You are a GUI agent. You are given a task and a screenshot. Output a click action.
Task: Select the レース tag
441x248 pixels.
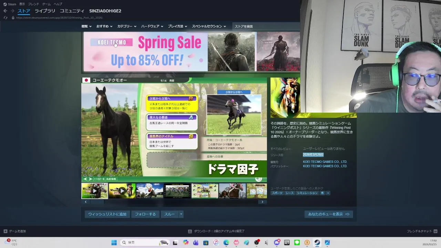(290, 193)
